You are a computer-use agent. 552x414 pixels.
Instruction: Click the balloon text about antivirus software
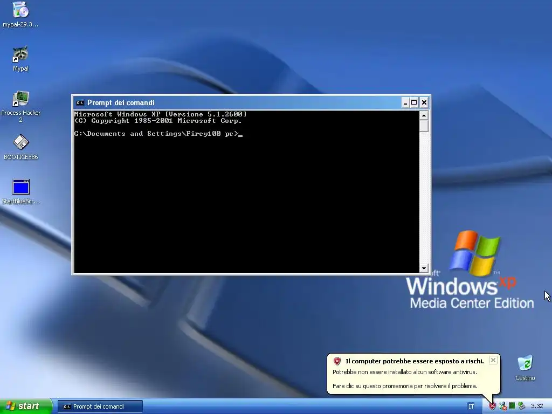405,372
